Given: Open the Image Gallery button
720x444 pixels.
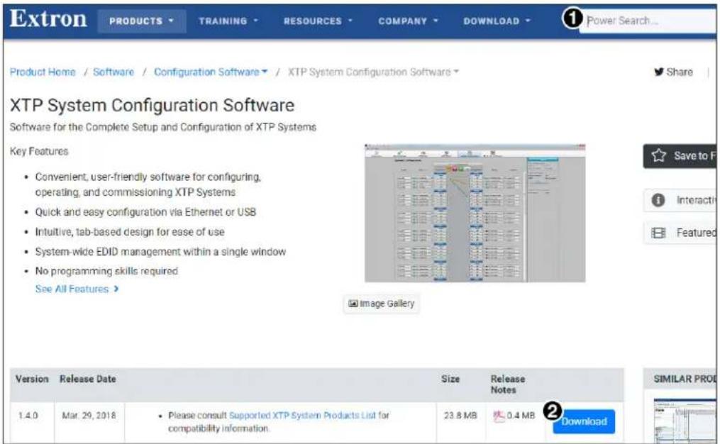Looking at the screenshot, I should tap(381, 304).
